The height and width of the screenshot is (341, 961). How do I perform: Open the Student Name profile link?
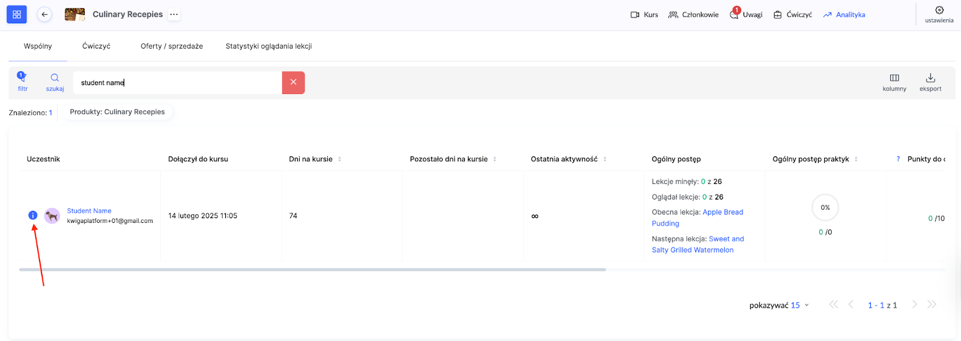(x=89, y=211)
